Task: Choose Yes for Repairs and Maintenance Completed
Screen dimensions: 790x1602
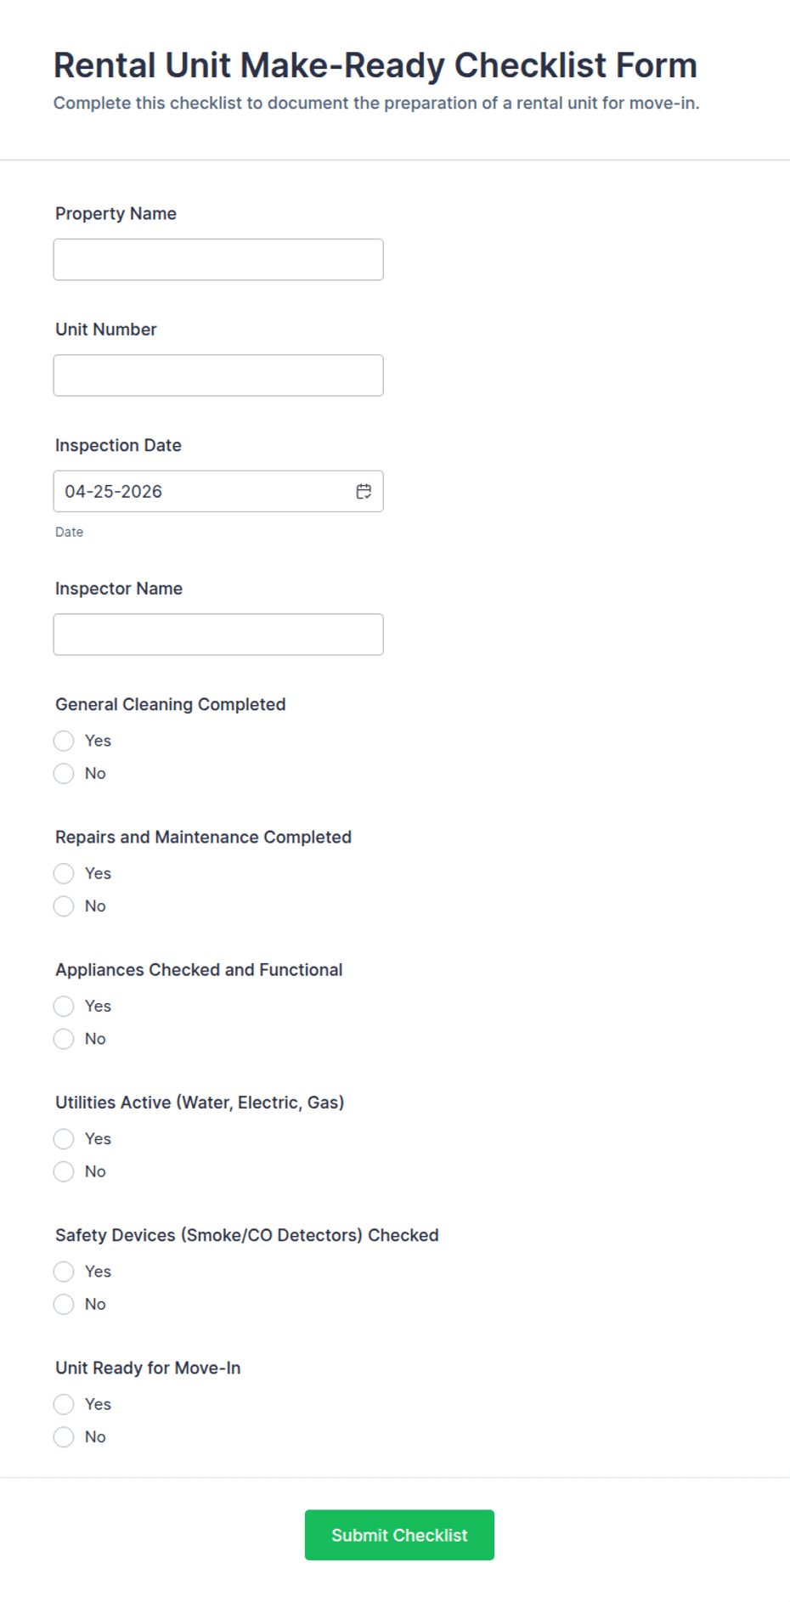Action: coord(64,873)
